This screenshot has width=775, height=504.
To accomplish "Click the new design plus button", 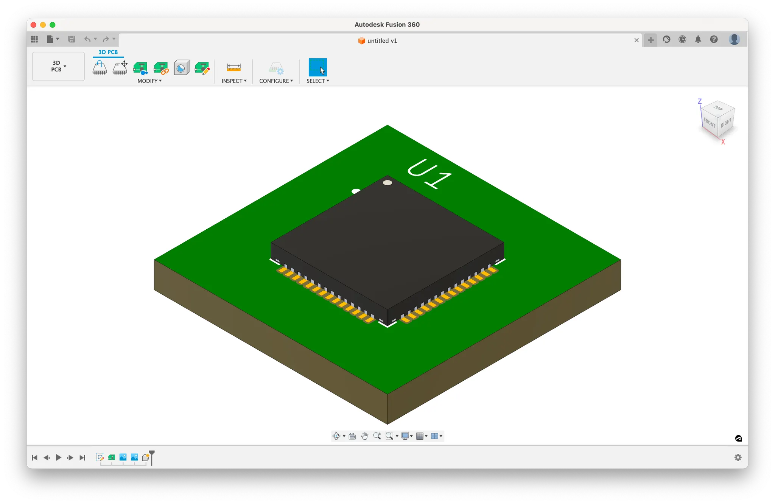I will (x=651, y=40).
